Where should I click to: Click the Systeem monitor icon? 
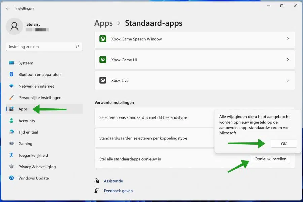(x=11, y=63)
